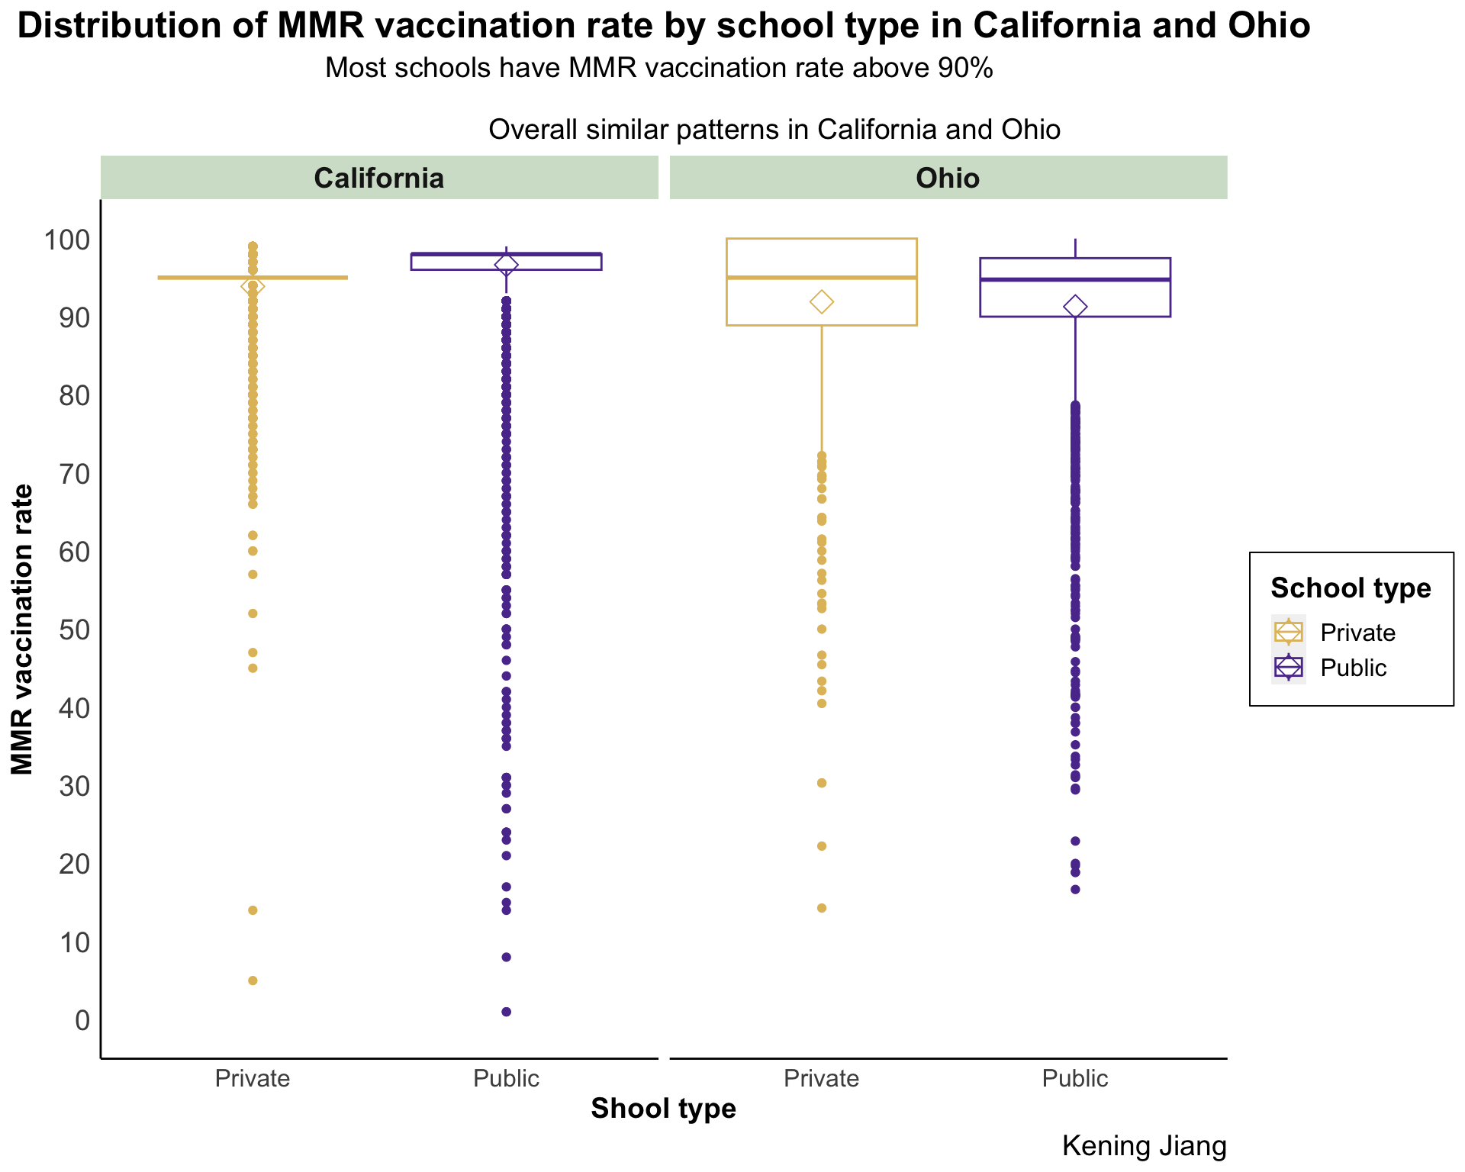Select California Public mean diamond marker

click(506, 265)
